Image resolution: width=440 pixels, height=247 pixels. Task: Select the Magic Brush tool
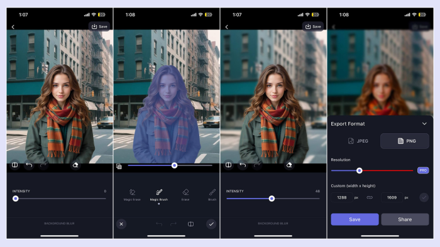point(159,194)
